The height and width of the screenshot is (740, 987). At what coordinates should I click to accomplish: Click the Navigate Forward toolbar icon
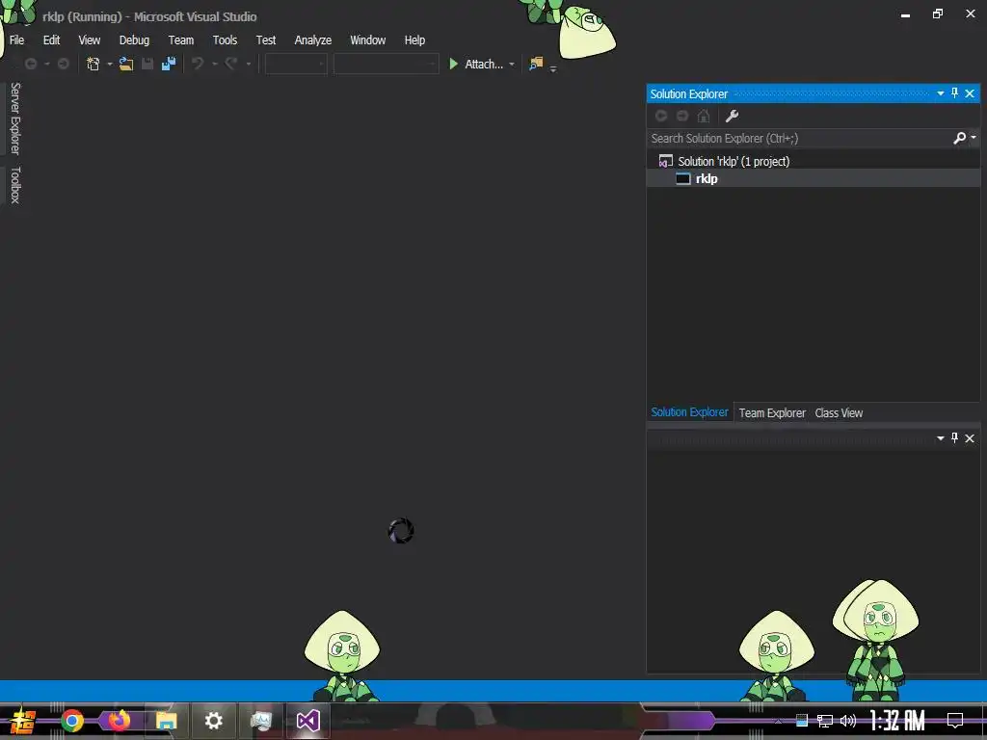point(63,65)
